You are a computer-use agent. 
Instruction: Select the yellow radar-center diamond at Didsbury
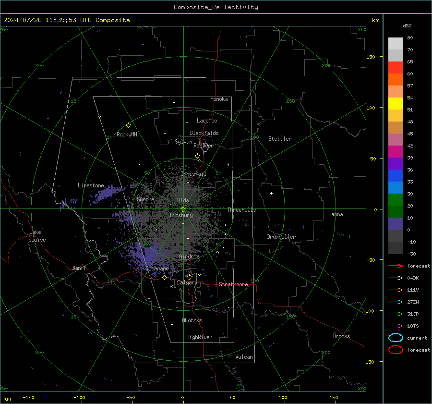coord(183,209)
